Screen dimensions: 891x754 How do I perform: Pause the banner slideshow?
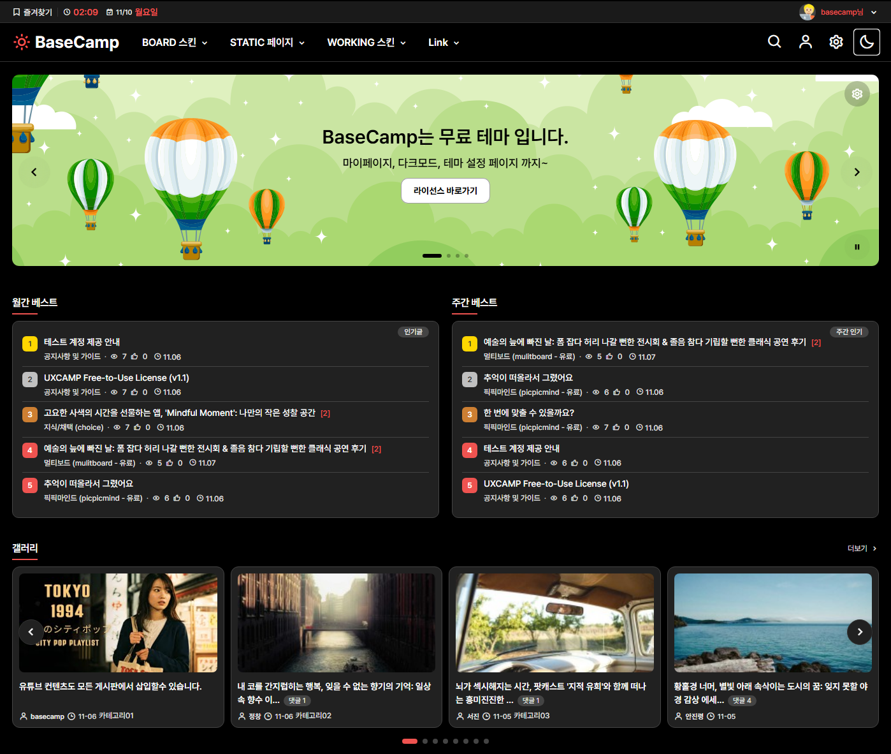point(857,247)
